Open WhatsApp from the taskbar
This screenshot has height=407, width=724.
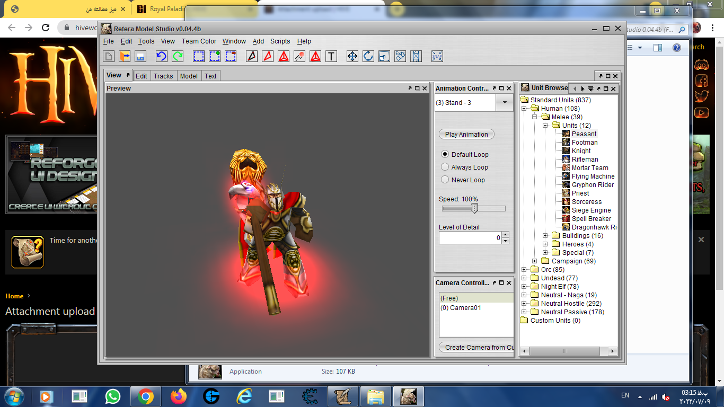113,396
